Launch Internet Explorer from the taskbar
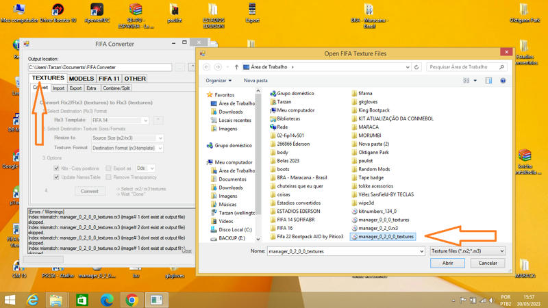This screenshot has height=308, width=548. [32, 300]
